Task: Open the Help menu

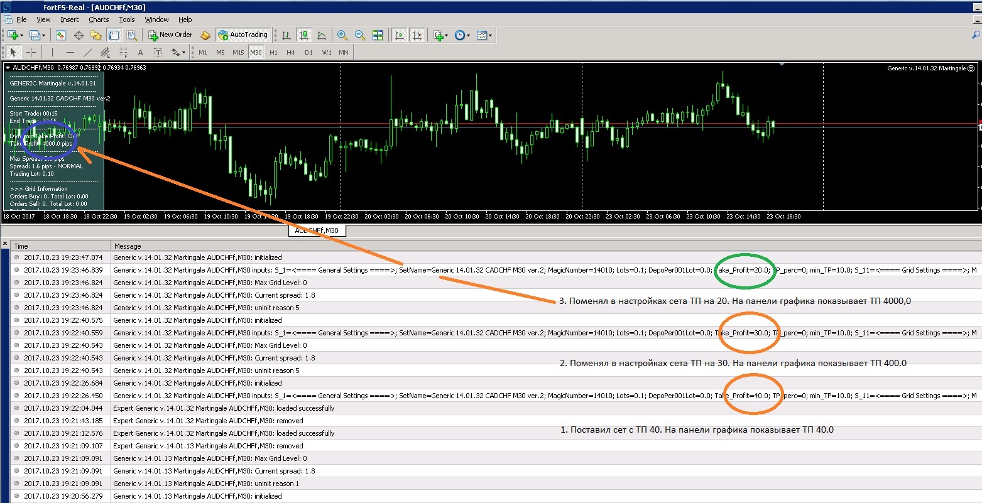Action: pos(185,19)
